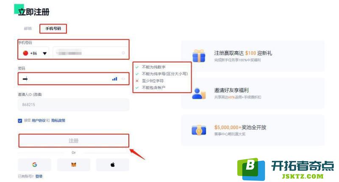The image size is (339, 182).
Task: Sign up with the Apple icon
Action: 113,165
